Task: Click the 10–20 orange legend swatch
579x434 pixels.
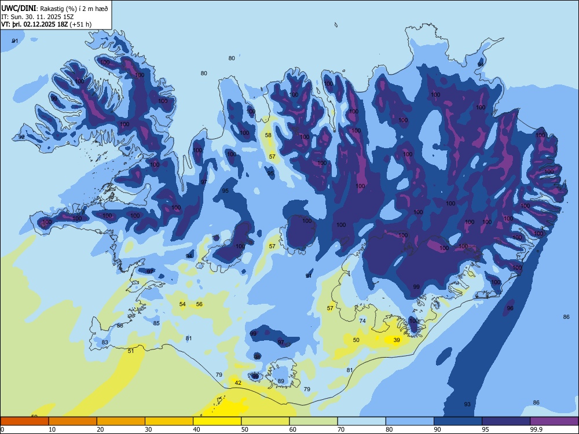Action: [73, 421]
